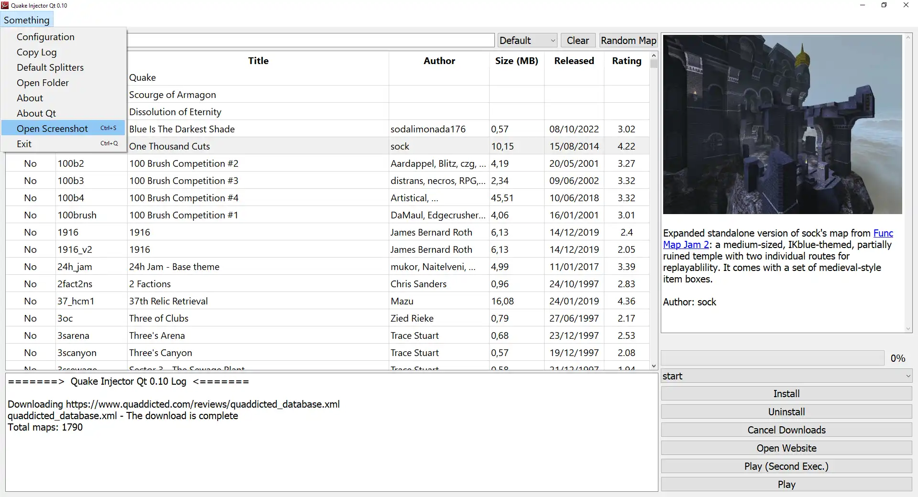The width and height of the screenshot is (918, 497).
Task: Select Three's Arena map row
Action: (328, 335)
